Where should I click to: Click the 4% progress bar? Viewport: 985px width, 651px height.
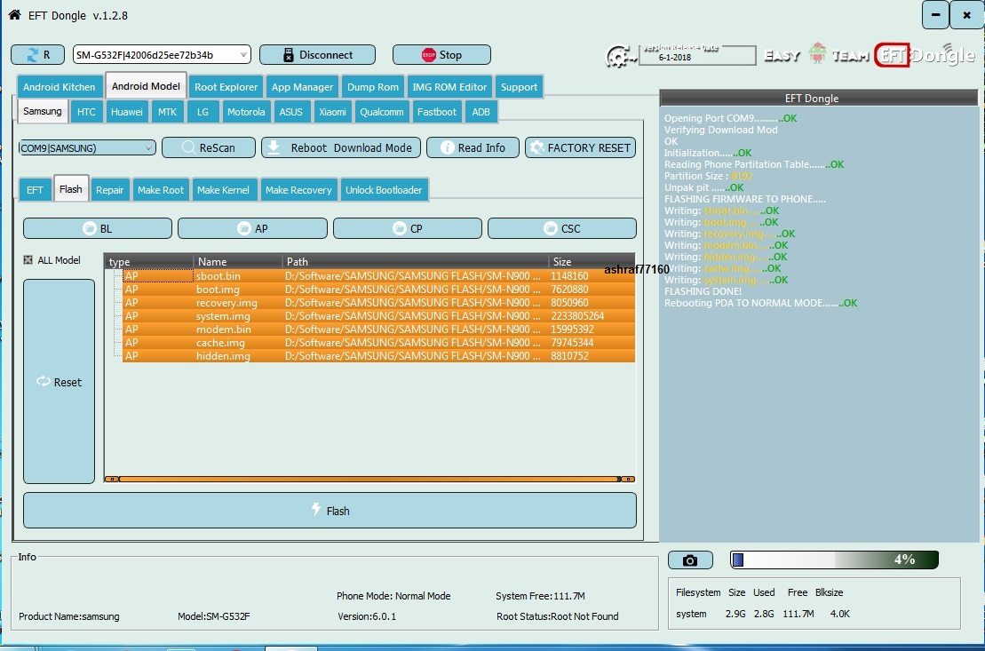[x=834, y=560]
